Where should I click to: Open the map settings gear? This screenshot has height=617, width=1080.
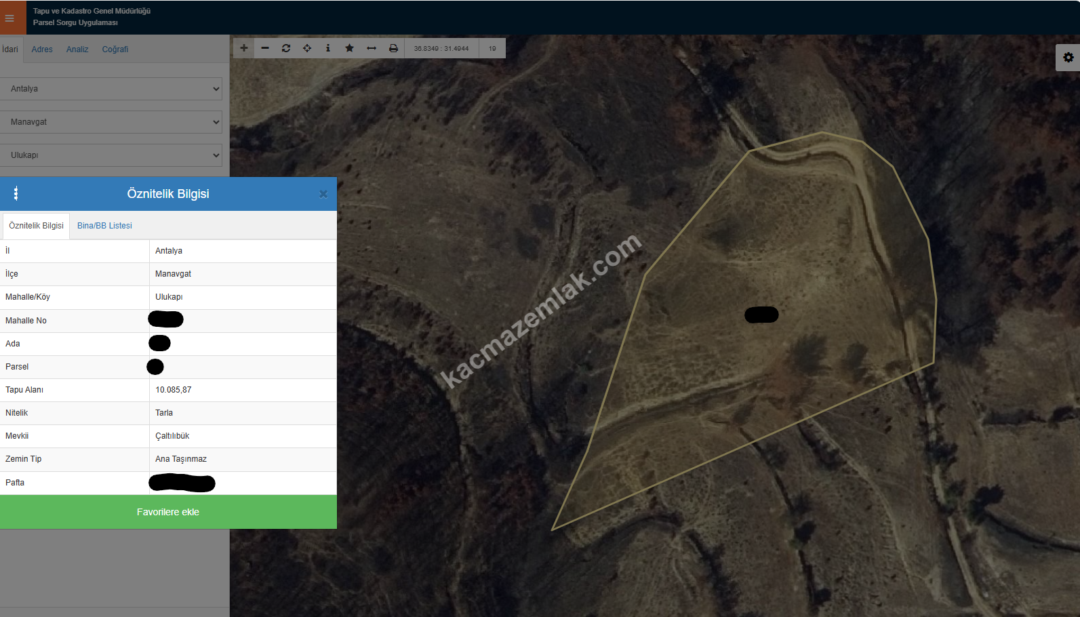(x=1068, y=58)
